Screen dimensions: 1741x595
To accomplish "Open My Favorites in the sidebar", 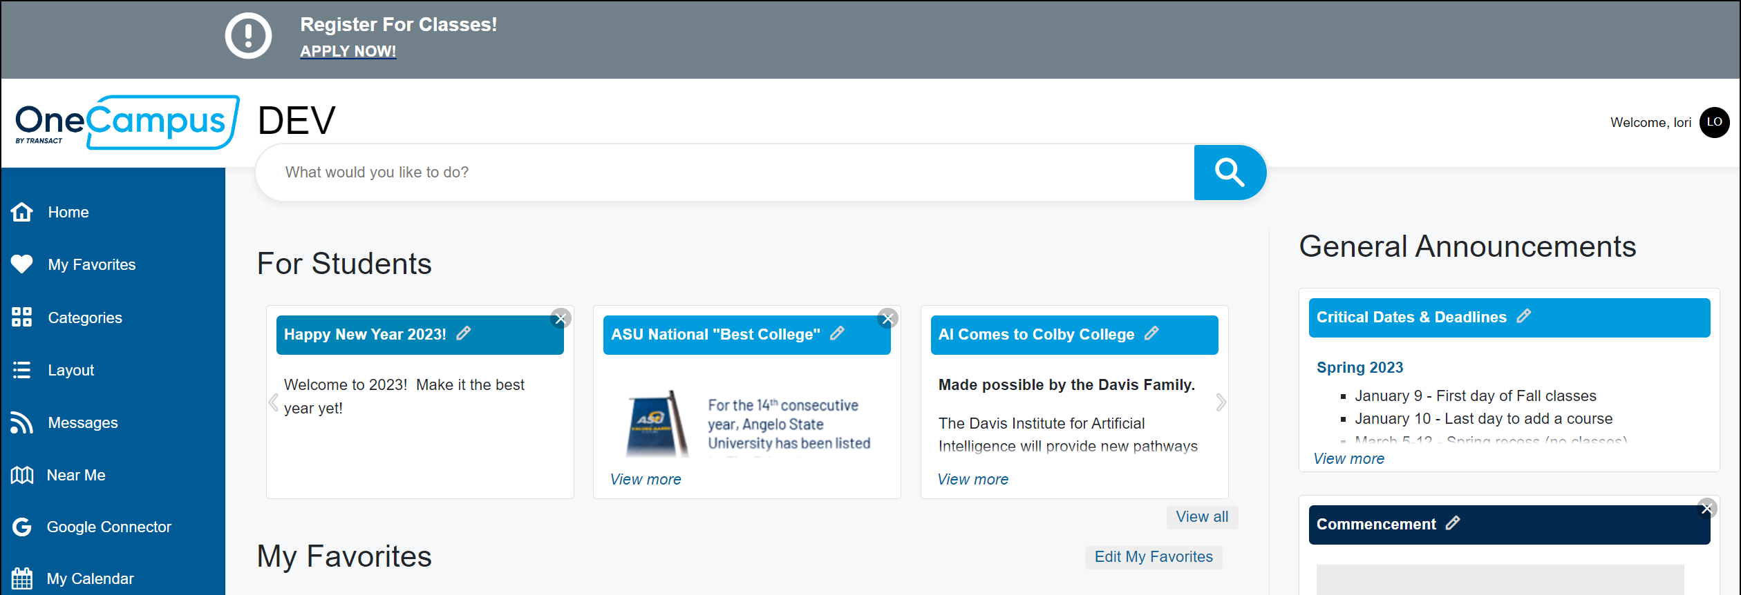I will click(x=91, y=264).
